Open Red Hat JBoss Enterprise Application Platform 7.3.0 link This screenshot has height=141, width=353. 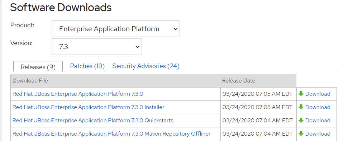[x=78, y=94]
